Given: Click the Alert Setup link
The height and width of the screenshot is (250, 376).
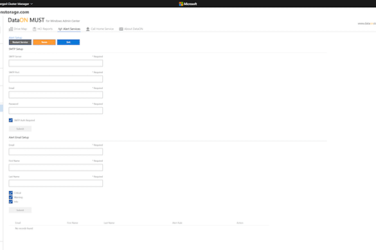Looking at the screenshot, I should [x=15, y=38].
